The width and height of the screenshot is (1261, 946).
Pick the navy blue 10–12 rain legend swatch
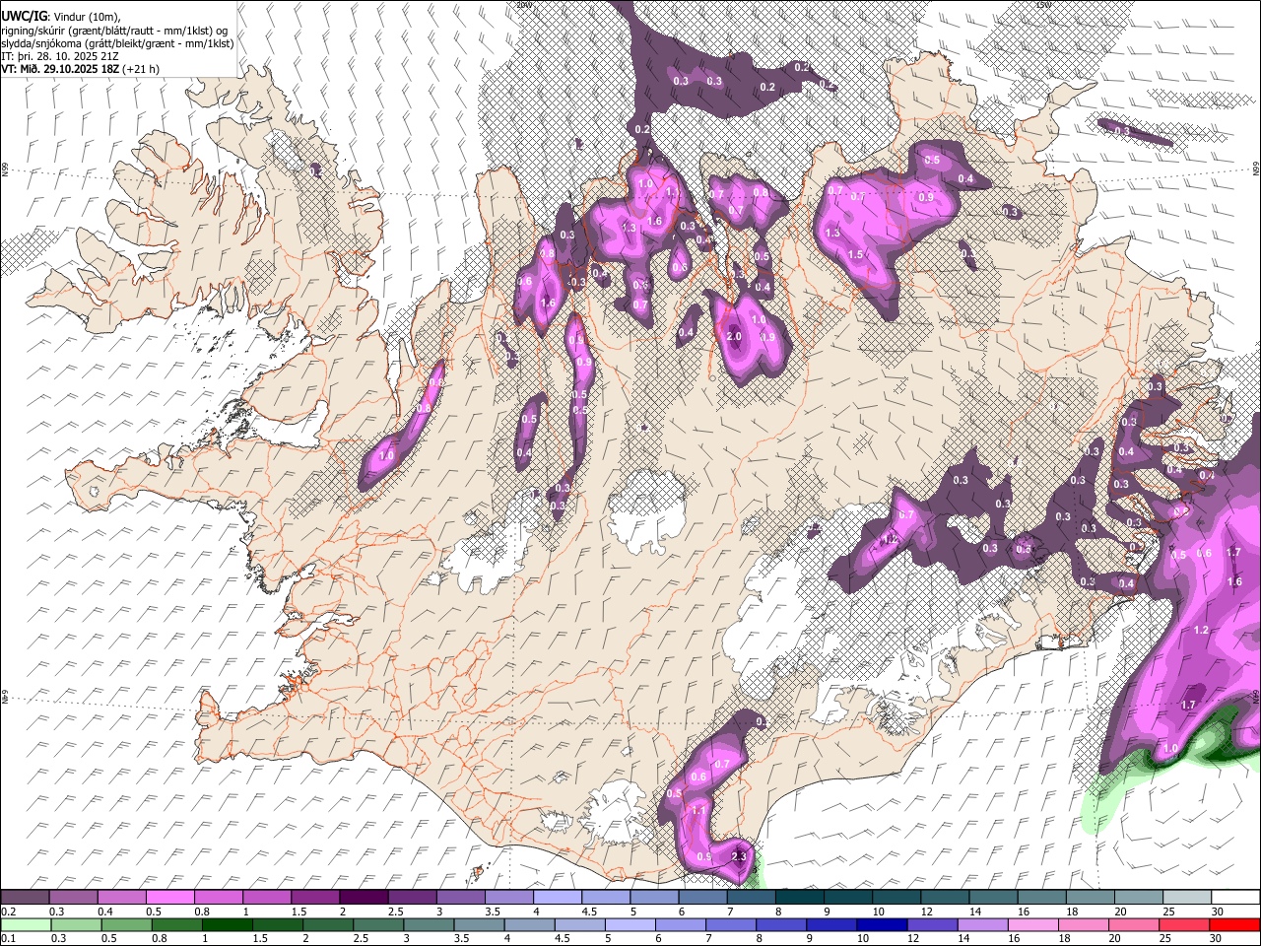click(882, 924)
